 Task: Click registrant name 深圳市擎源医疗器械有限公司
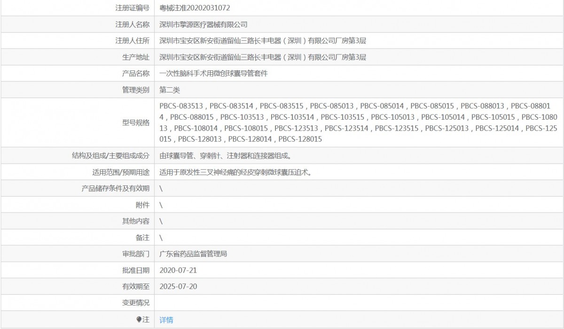(204, 24)
